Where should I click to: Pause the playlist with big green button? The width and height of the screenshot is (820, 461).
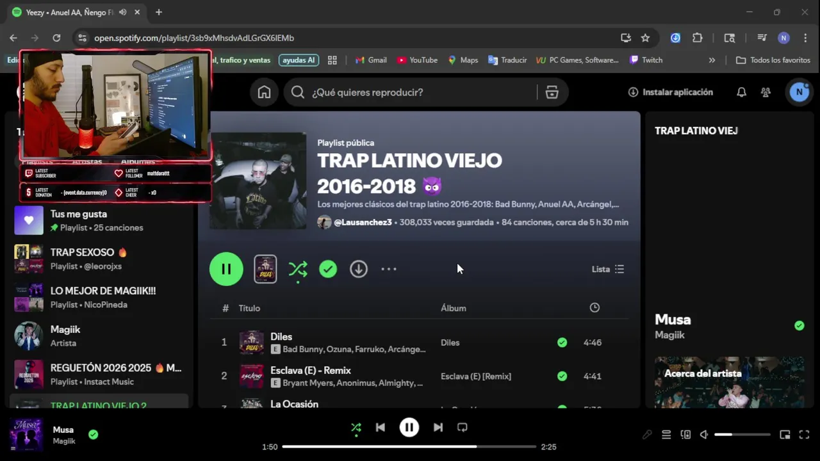(226, 269)
